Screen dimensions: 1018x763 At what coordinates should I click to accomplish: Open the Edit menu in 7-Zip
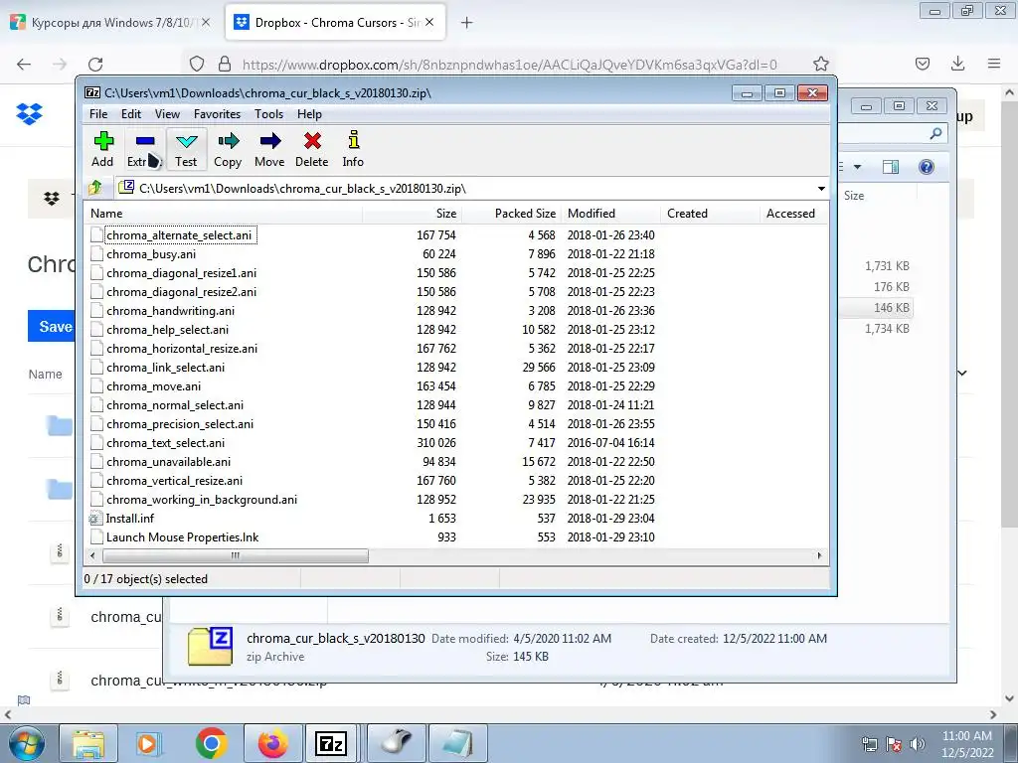click(131, 114)
